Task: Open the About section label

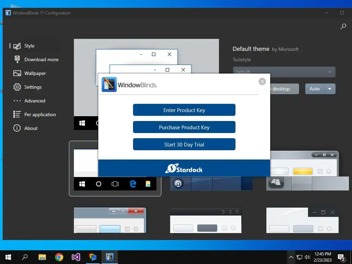Action: point(31,128)
